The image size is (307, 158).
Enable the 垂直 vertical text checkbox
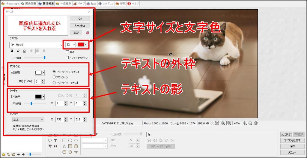67,52
